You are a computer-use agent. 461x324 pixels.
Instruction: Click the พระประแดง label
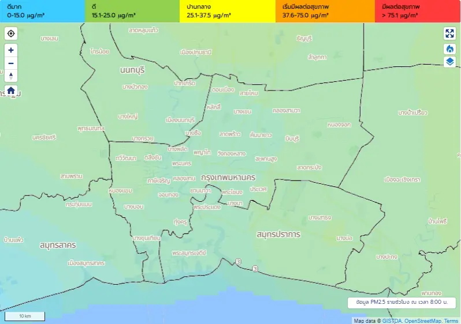[x=207, y=207]
